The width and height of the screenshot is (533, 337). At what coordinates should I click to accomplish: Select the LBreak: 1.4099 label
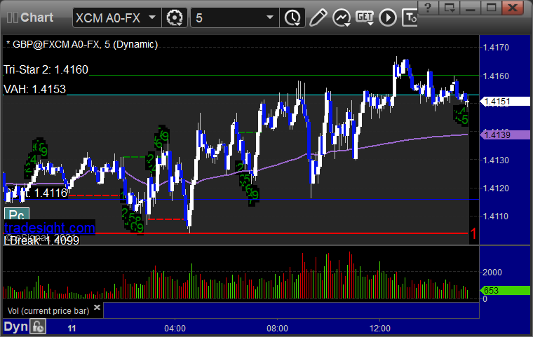[x=41, y=240]
